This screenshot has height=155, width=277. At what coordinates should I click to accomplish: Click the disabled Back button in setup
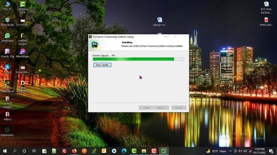(x=146, y=108)
